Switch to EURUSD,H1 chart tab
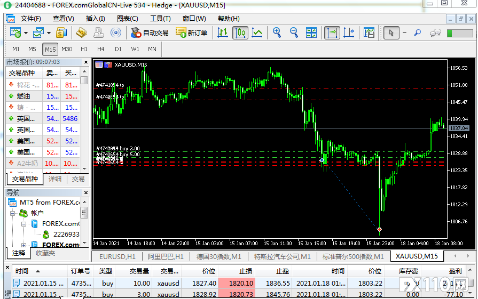 (x=117, y=257)
